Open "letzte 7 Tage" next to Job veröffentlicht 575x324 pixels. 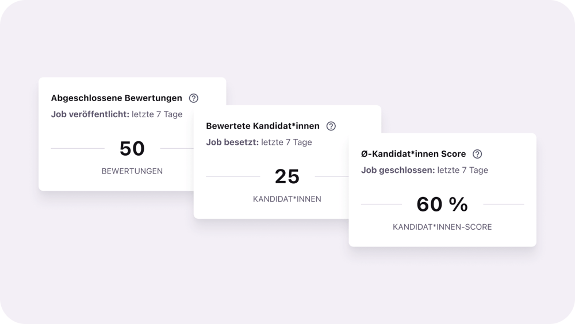[x=157, y=114]
